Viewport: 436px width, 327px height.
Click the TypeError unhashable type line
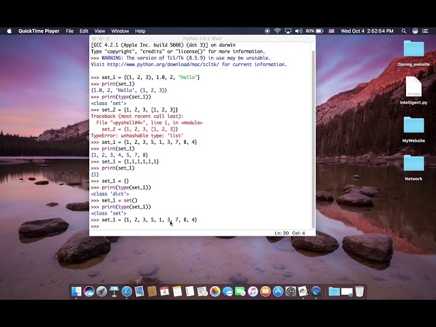(137, 136)
